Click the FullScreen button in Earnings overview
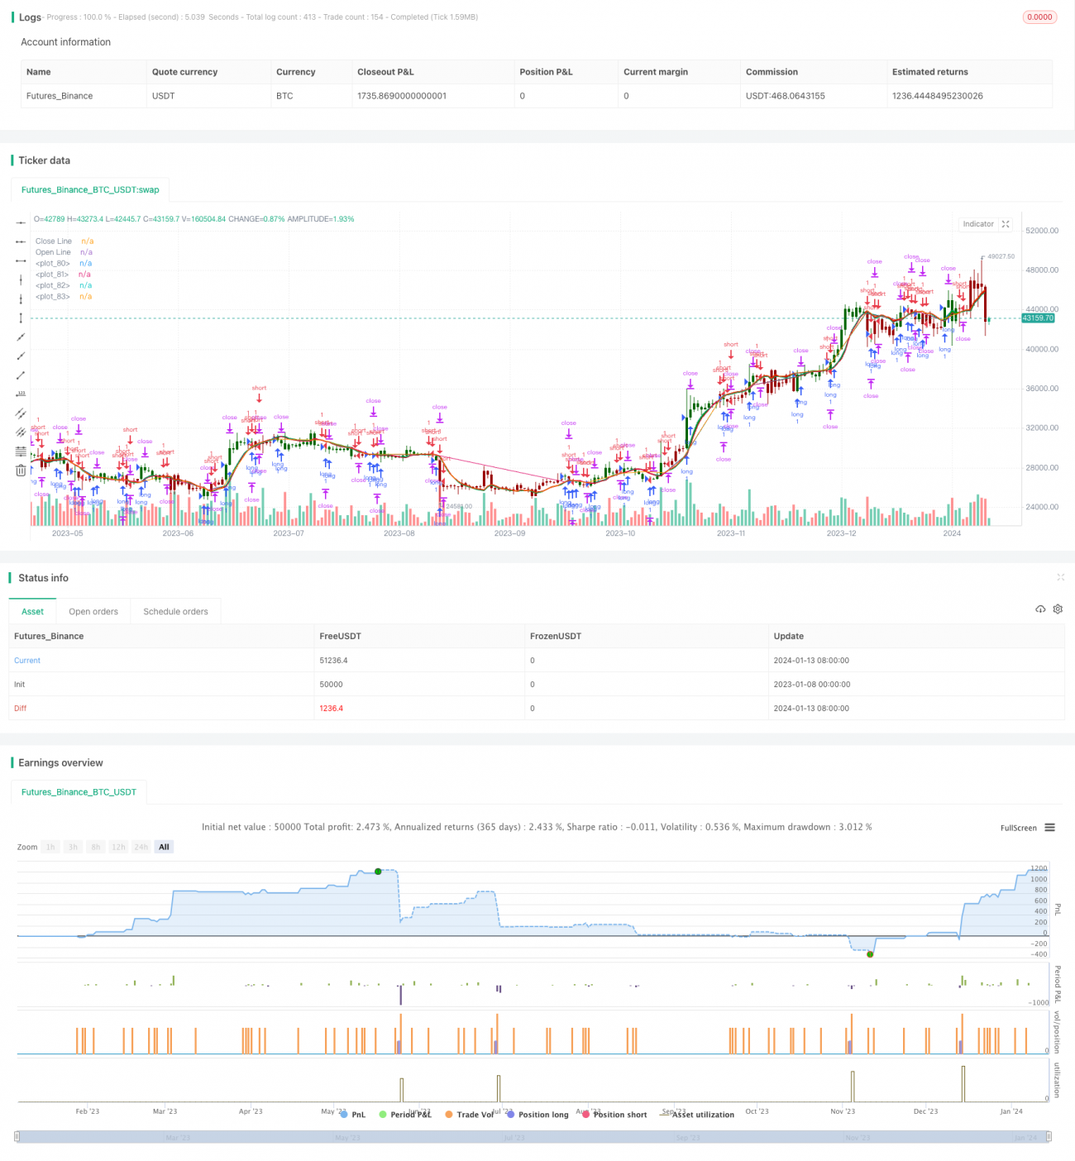 pos(1019,828)
